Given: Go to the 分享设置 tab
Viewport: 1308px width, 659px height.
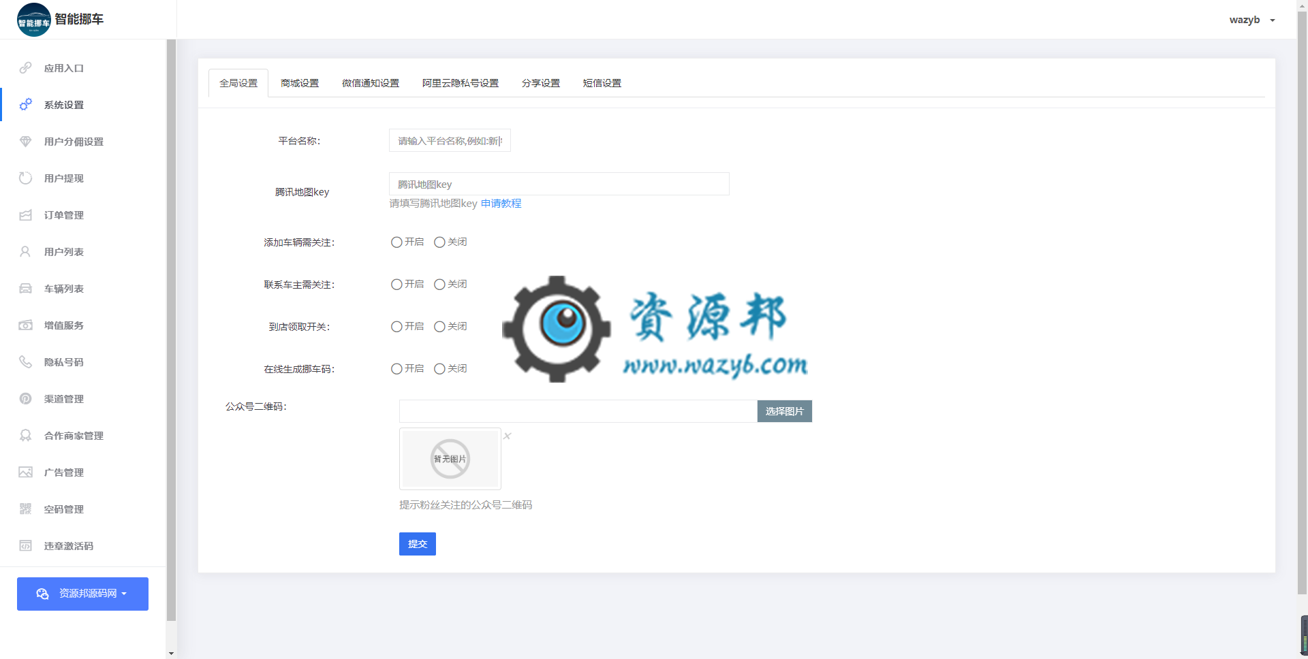Looking at the screenshot, I should 541,83.
